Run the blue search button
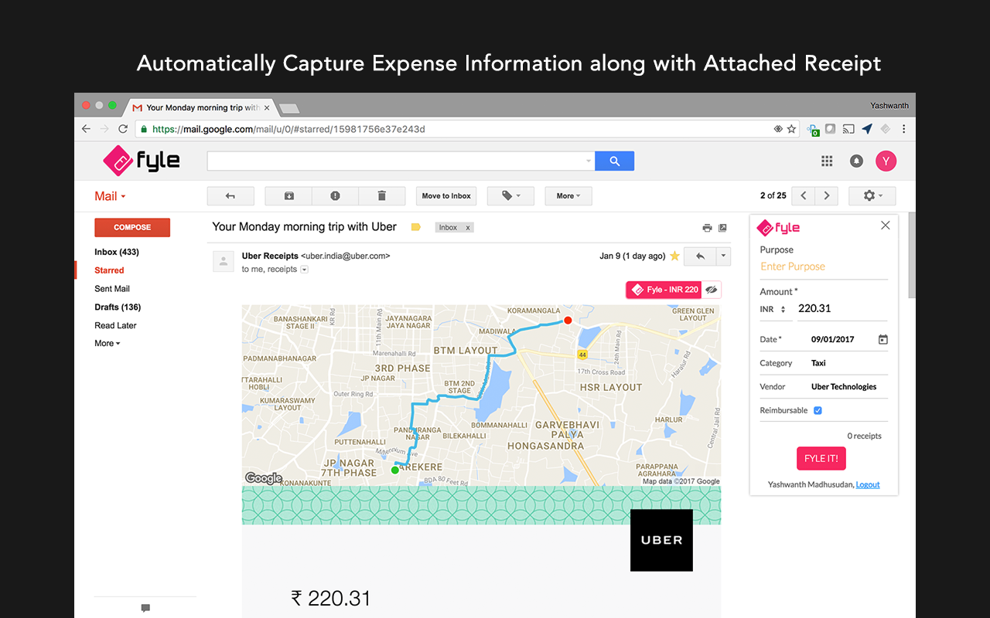The width and height of the screenshot is (990, 618). pos(615,161)
